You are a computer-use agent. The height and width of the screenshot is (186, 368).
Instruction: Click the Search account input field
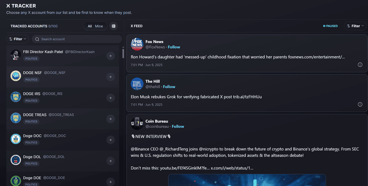(x=77, y=39)
